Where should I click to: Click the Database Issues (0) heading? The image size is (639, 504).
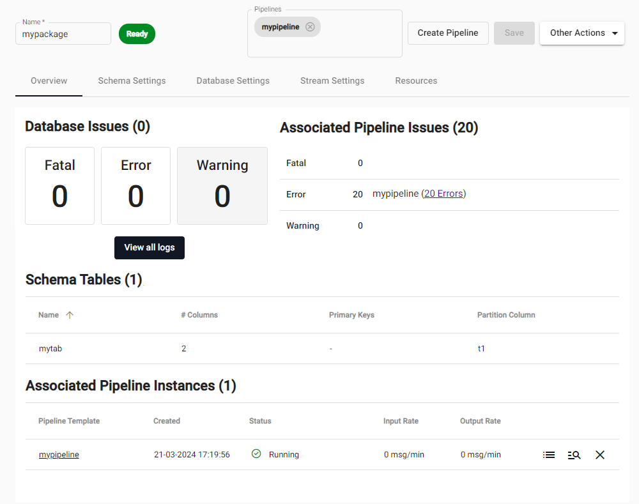tap(88, 126)
